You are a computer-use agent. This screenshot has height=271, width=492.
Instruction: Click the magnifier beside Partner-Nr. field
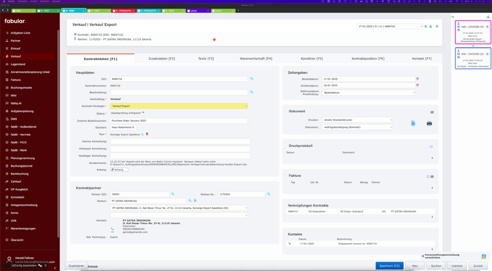269,194
